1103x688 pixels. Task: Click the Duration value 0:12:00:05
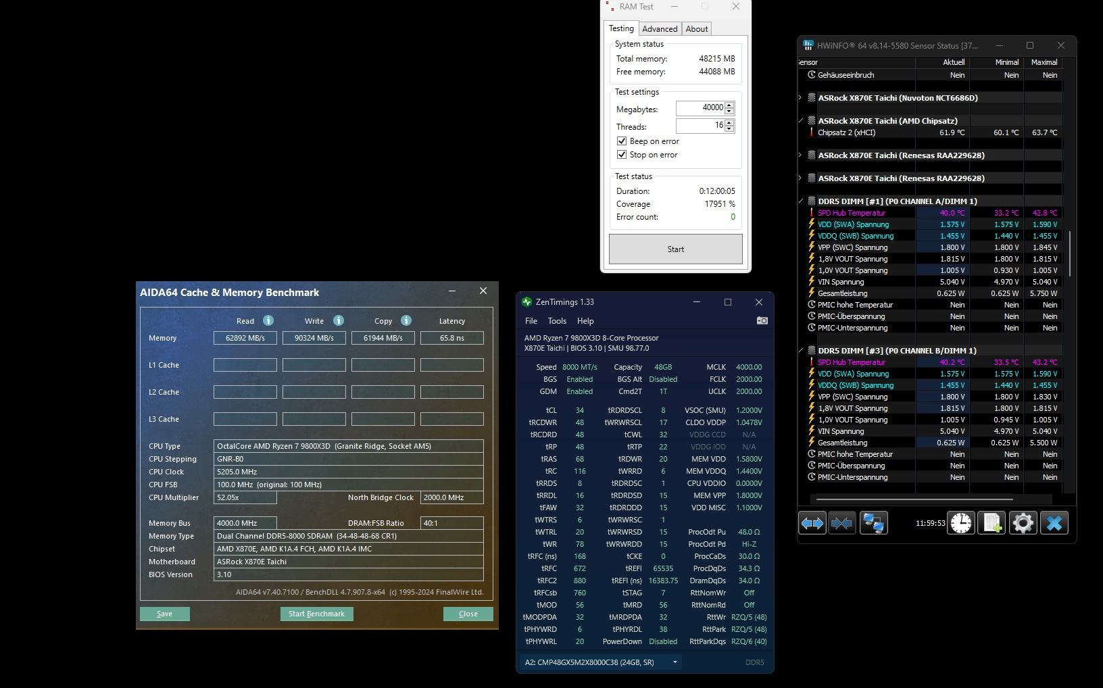(717, 191)
